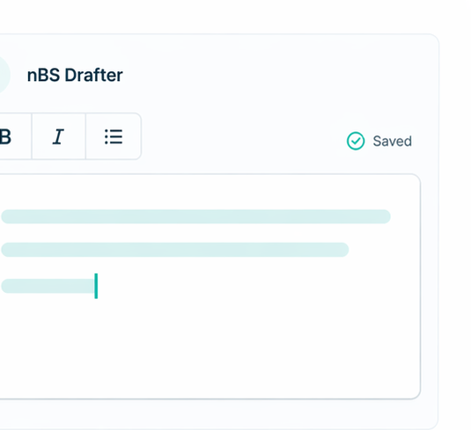Select the round avatar beside nBS Drafter
The width and height of the screenshot is (471, 430).
[x=4, y=75]
